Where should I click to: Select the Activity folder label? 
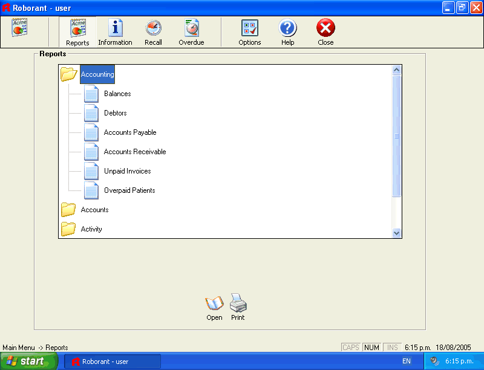click(x=91, y=229)
